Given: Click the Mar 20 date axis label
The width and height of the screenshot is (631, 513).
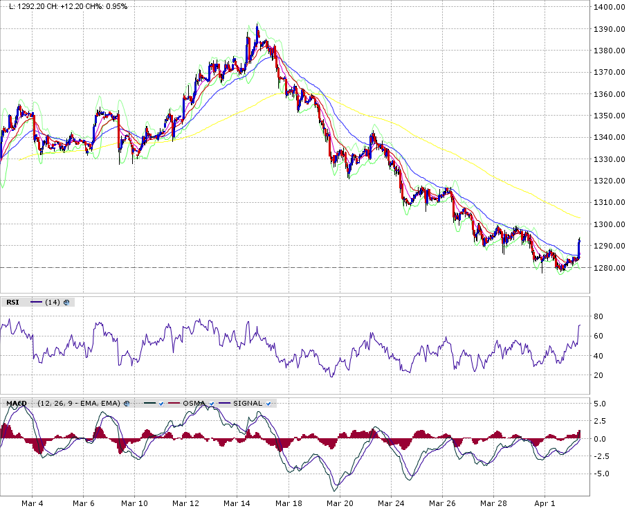Looking at the screenshot, I should tap(340, 503).
